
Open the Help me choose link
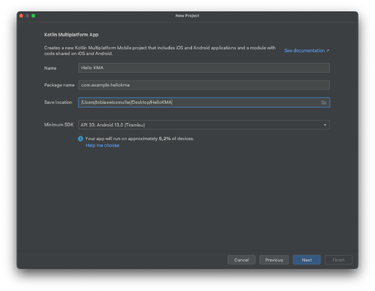tap(102, 145)
